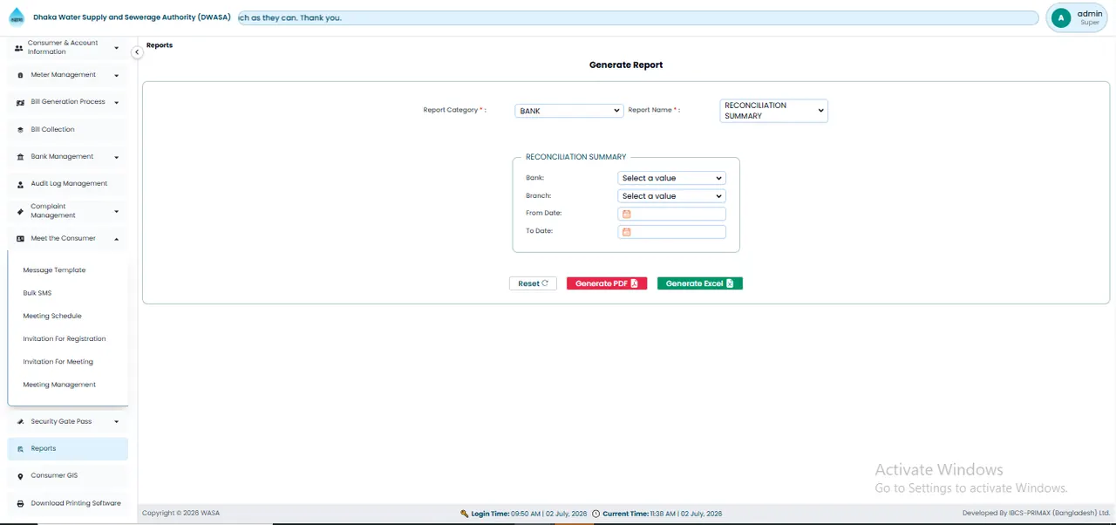Open the From Date calendar icon

tap(626, 214)
